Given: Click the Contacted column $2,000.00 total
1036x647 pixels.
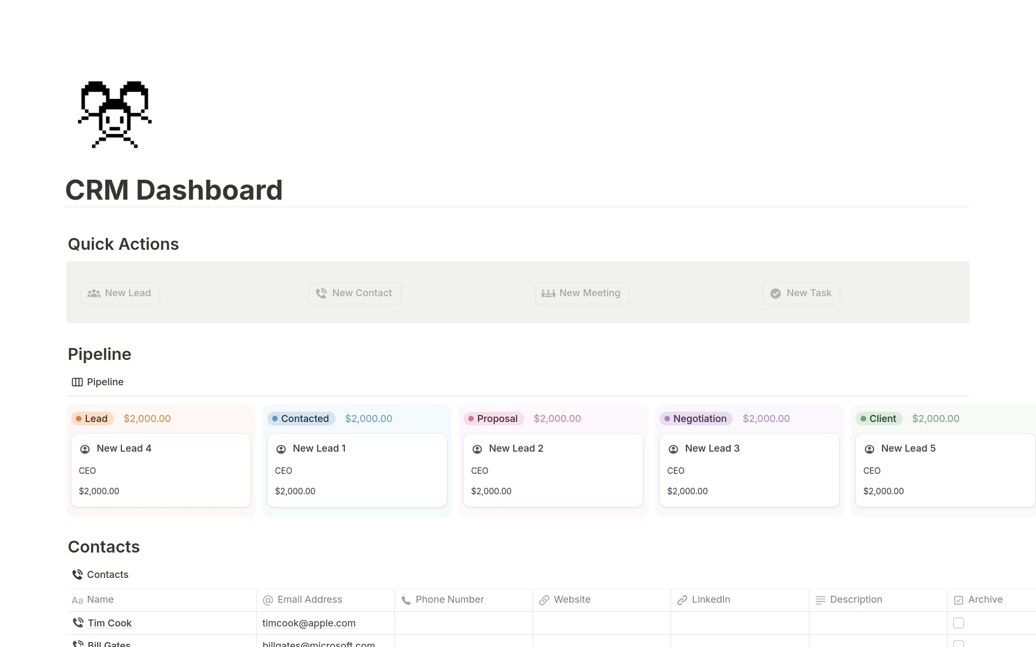Looking at the screenshot, I should coord(369,419).
